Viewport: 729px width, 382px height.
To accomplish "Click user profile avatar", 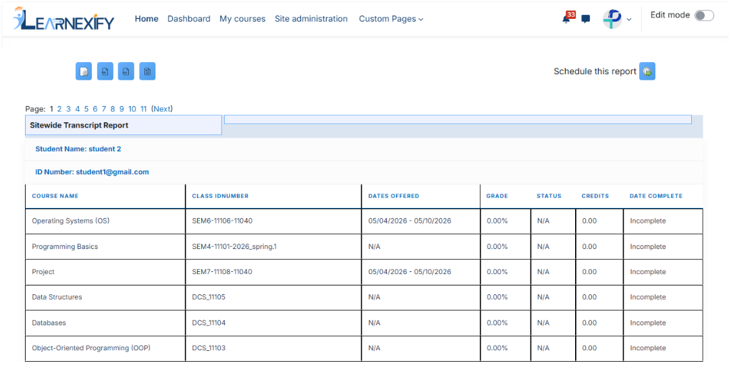I will 612,19.
